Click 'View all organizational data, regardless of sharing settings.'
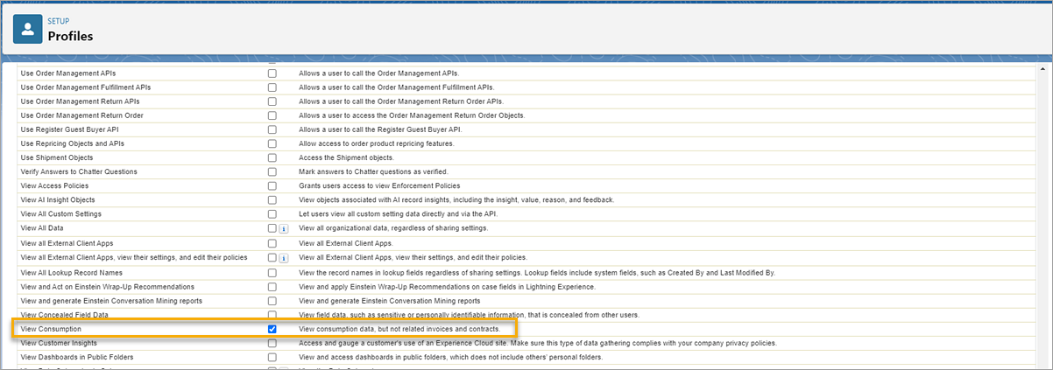The image size is (1053, 370). (393, 228)
